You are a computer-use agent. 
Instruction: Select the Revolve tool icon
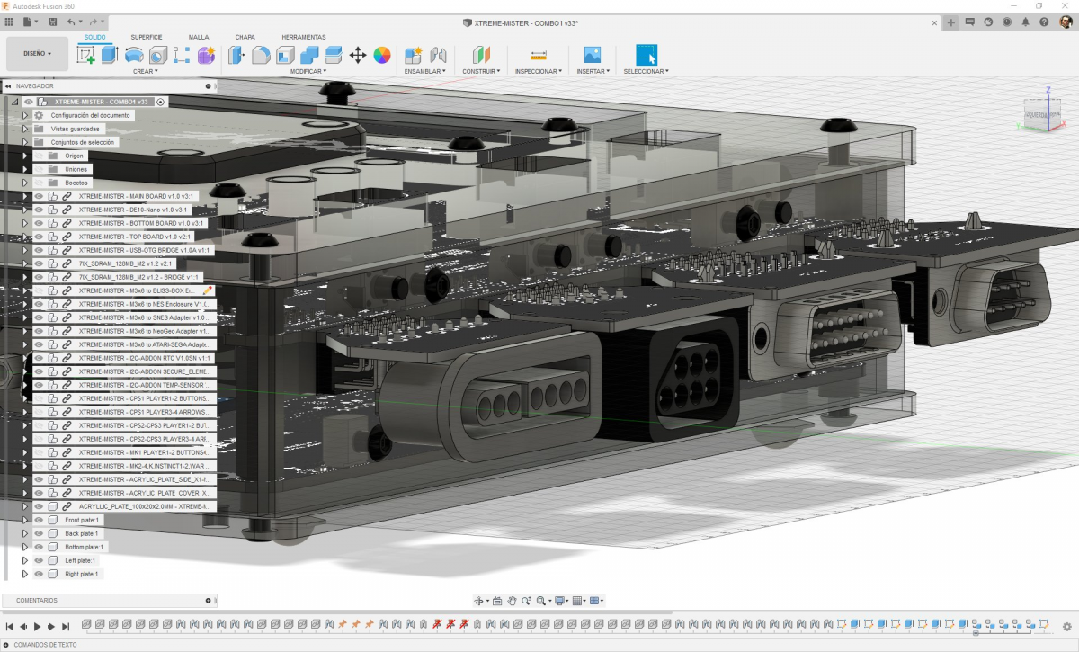click(134, 55)
